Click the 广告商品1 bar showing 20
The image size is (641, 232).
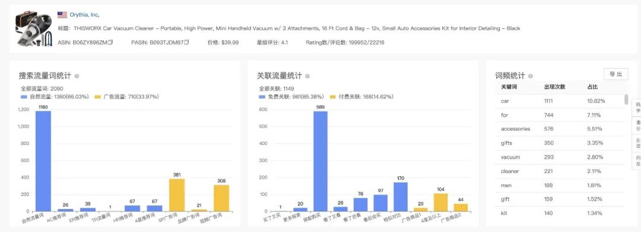tap(421, 210)
